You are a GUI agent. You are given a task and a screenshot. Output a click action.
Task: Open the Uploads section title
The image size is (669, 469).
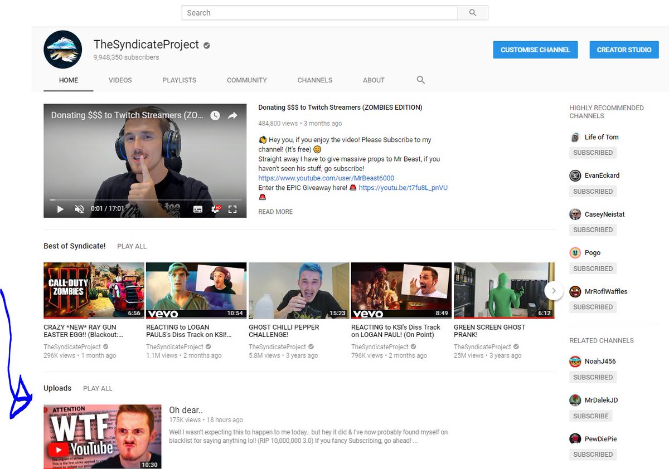tap(57, 388)
